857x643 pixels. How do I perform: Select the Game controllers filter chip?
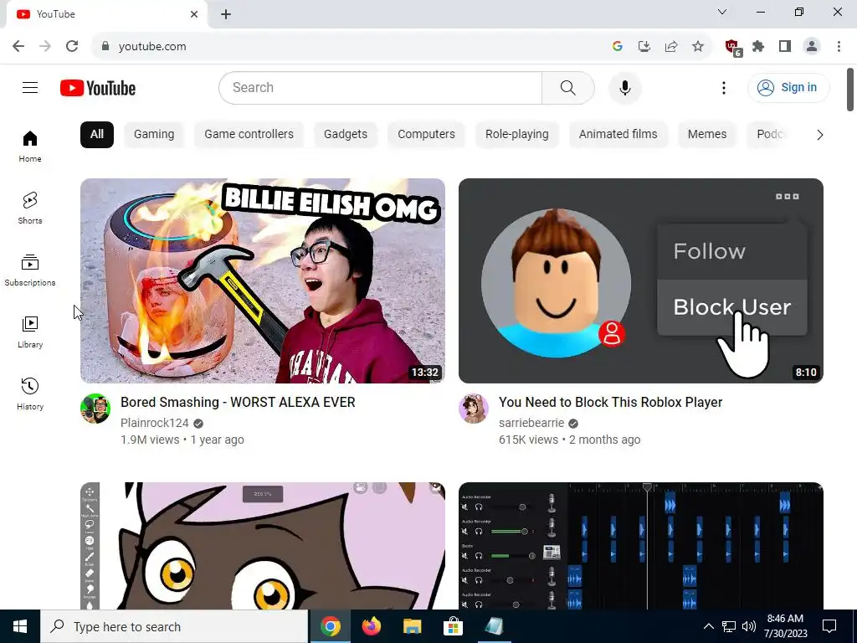[249, 135]
